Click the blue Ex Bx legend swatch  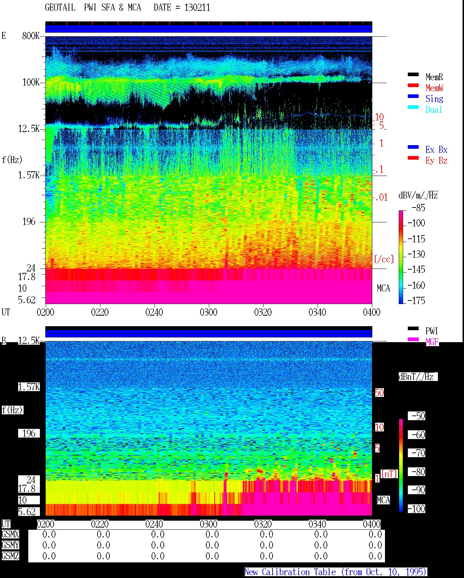(413, 147)
